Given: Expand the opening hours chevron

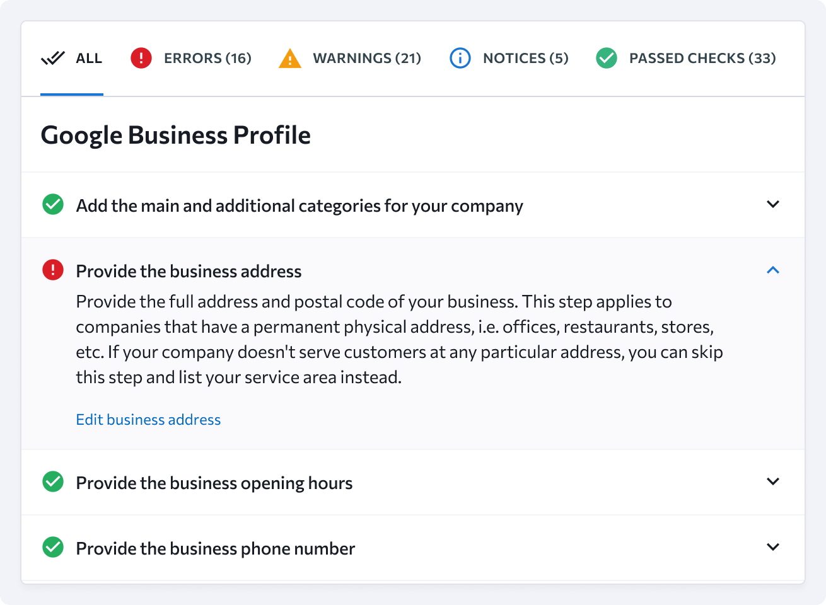Looking at the screenshot, I should (773, 481).
